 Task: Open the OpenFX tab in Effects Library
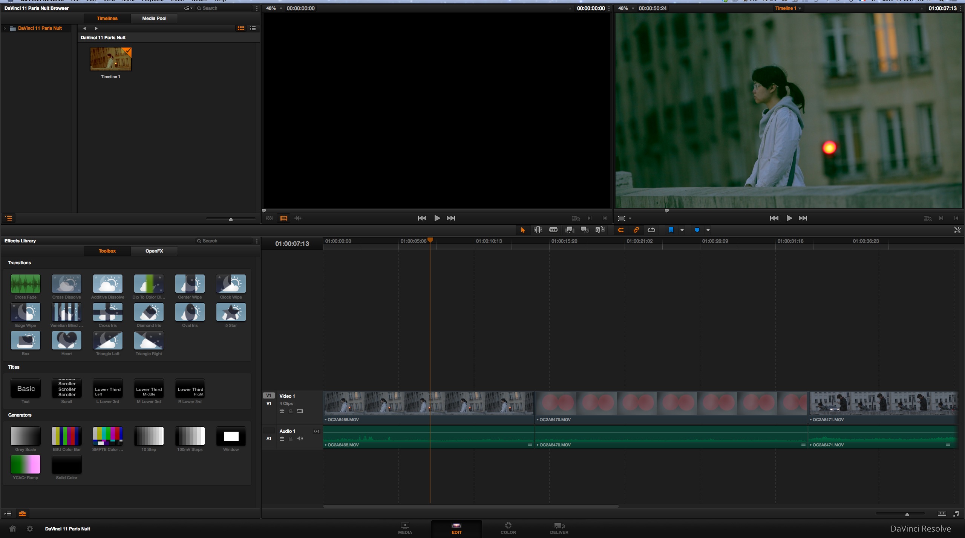(x=154, y=251)
